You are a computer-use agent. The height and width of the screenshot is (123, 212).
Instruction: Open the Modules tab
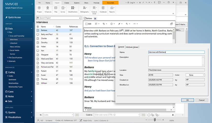coord(96,3)
